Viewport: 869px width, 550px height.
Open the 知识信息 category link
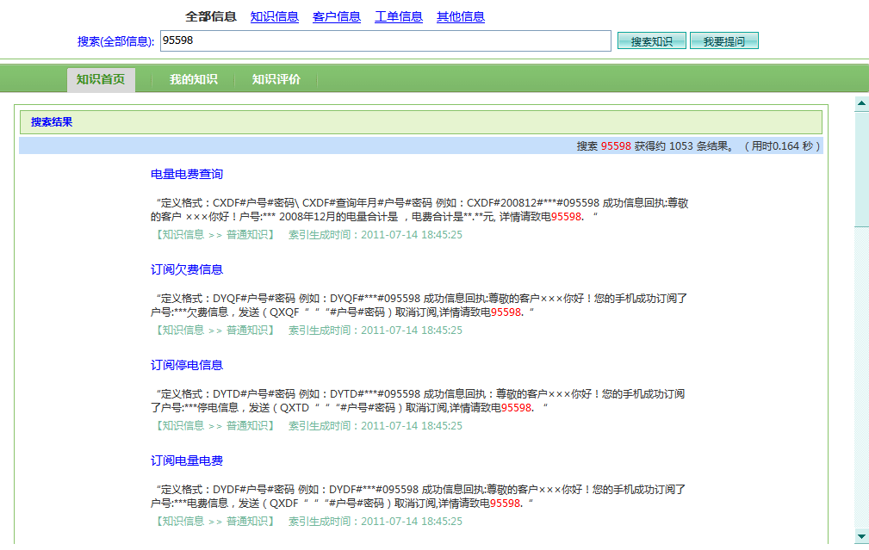[x=275, y=16]
